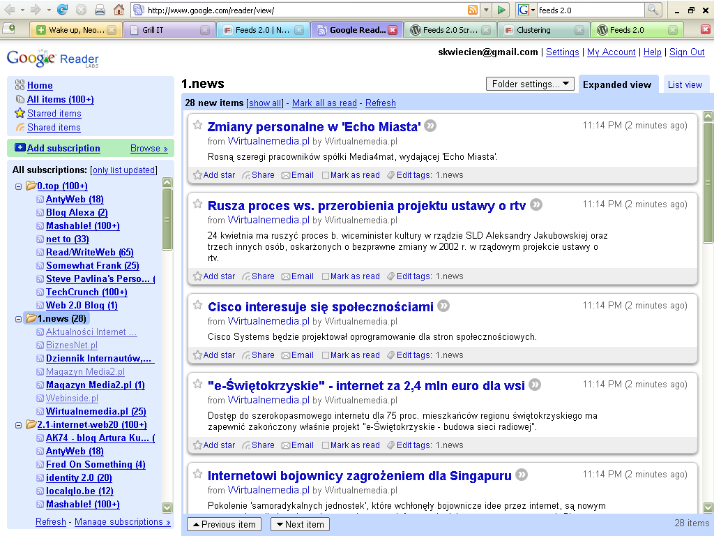Click the browser Print icon

[100, 10]
